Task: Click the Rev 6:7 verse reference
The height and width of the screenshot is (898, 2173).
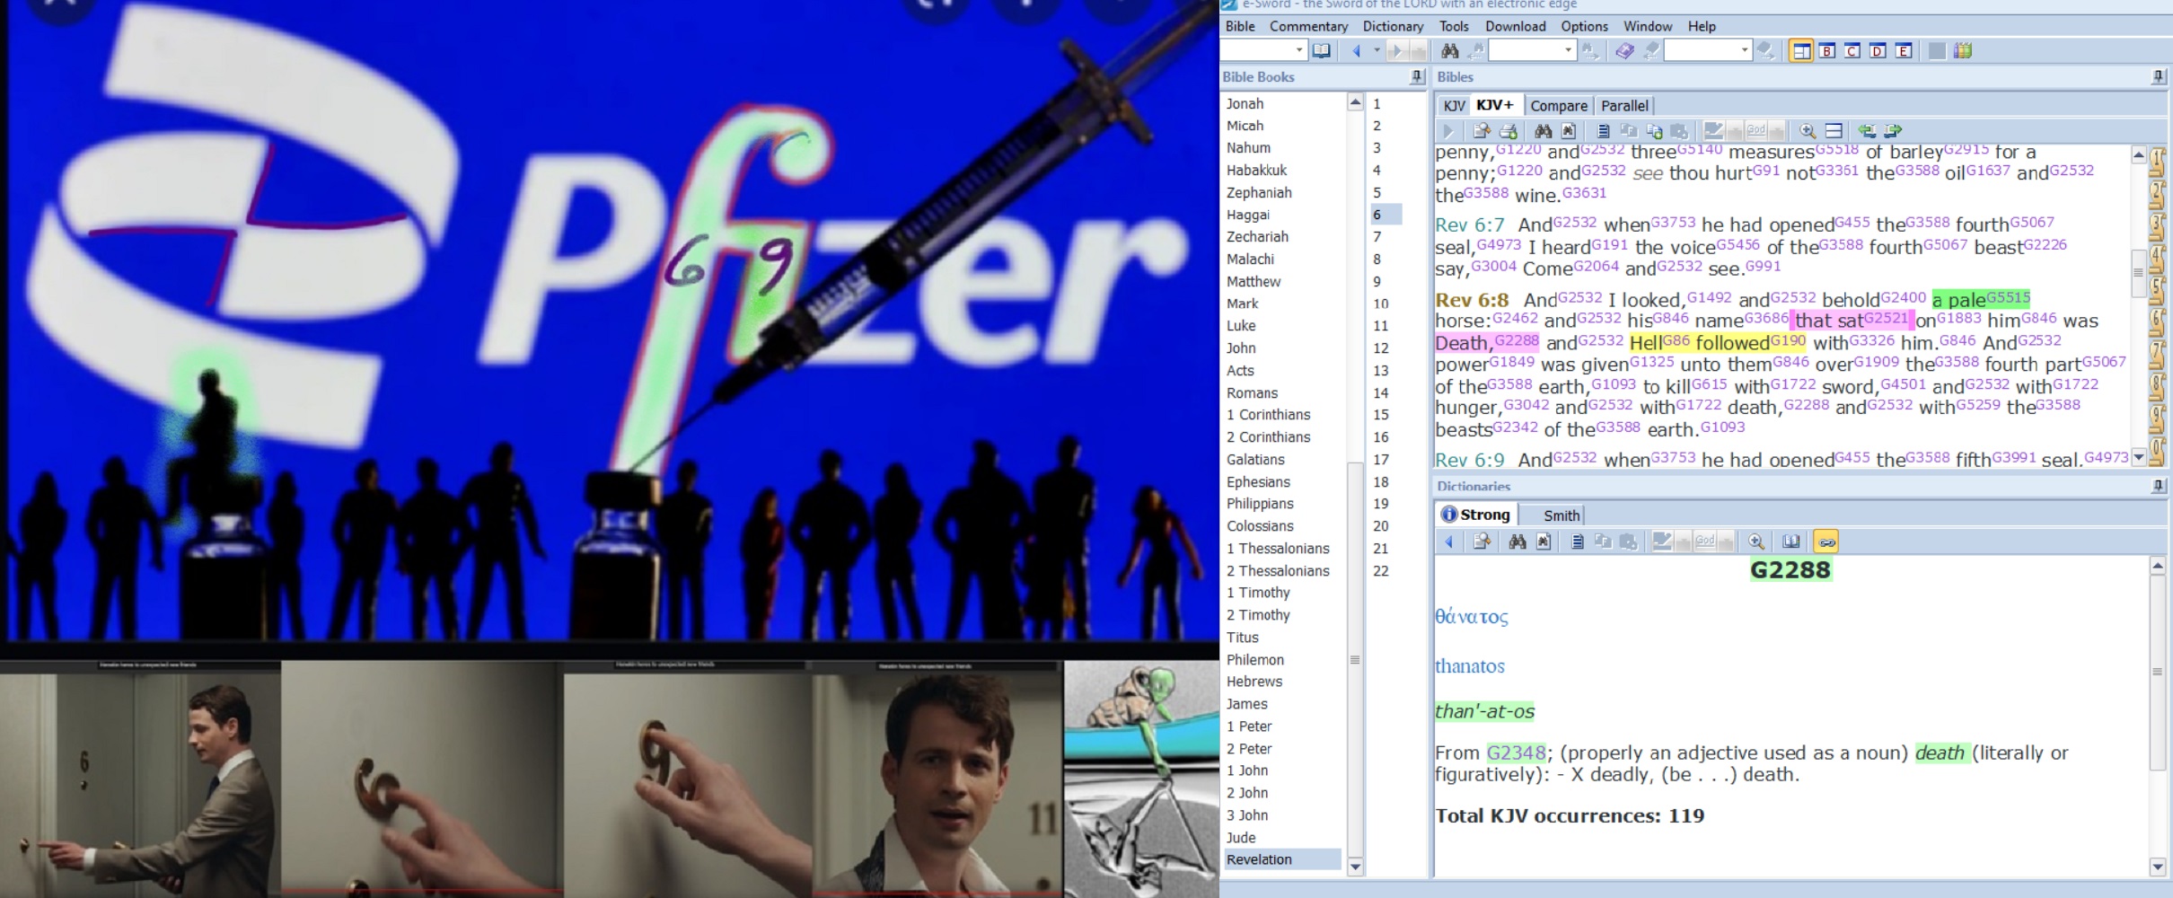Action: point(1469,224)
